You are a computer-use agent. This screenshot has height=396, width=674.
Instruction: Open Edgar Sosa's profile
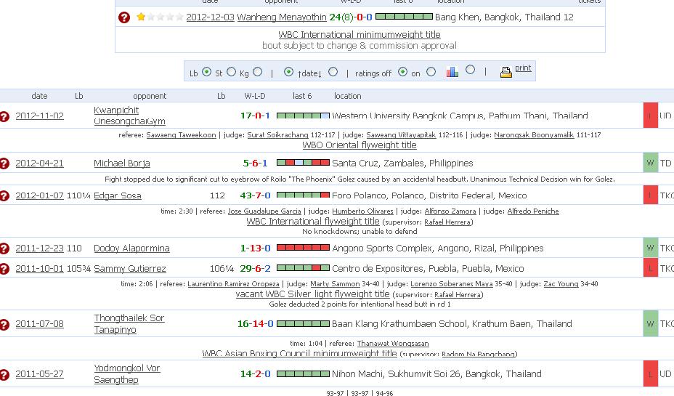(x=118, y=195)
